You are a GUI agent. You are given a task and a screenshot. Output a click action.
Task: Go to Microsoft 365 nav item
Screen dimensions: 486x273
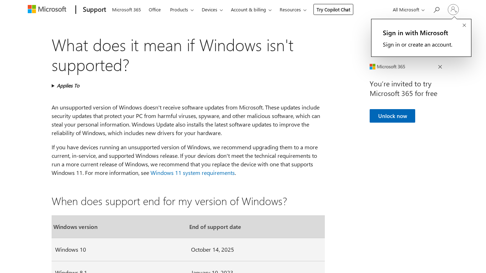point(126,10)
